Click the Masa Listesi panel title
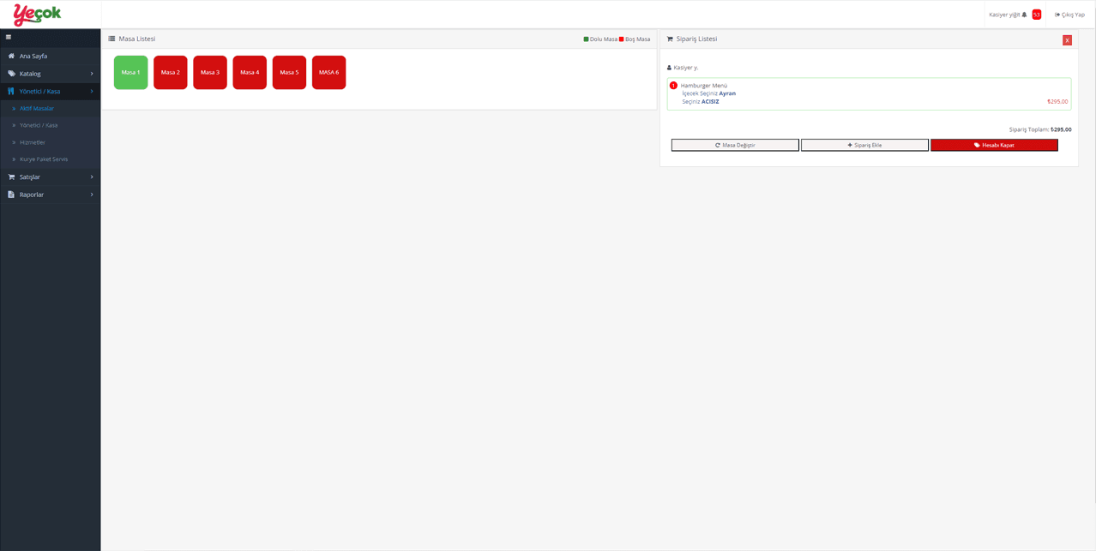 137,39
